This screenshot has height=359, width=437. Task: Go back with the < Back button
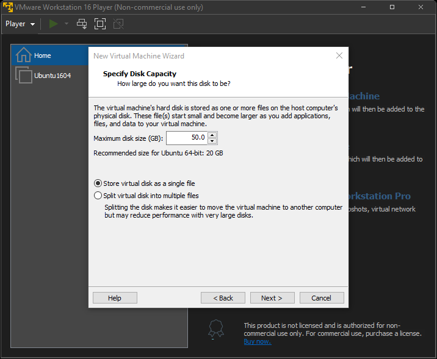(223, 298)
